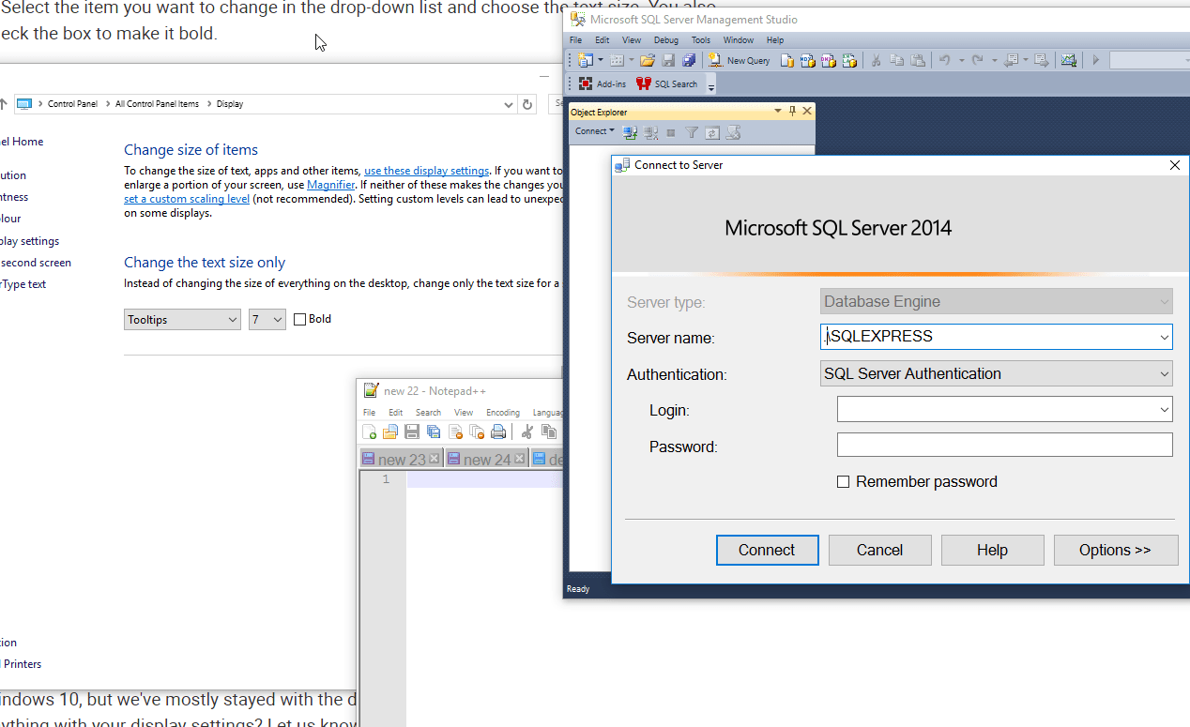Image resolution: width=1190 pixels, height=727 pixels.
Task: Check the Remember password checkbox
Action: 843,481
